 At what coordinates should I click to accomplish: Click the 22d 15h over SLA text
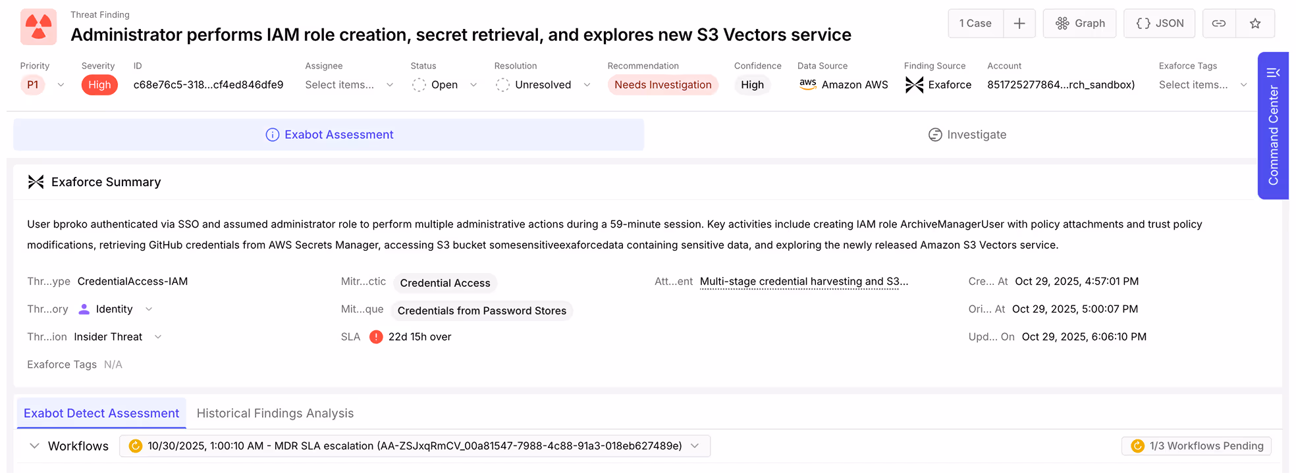point(419,337)
